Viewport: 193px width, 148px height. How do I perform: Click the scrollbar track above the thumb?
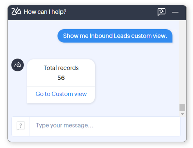pyautogui.click(x=182, y=64)
